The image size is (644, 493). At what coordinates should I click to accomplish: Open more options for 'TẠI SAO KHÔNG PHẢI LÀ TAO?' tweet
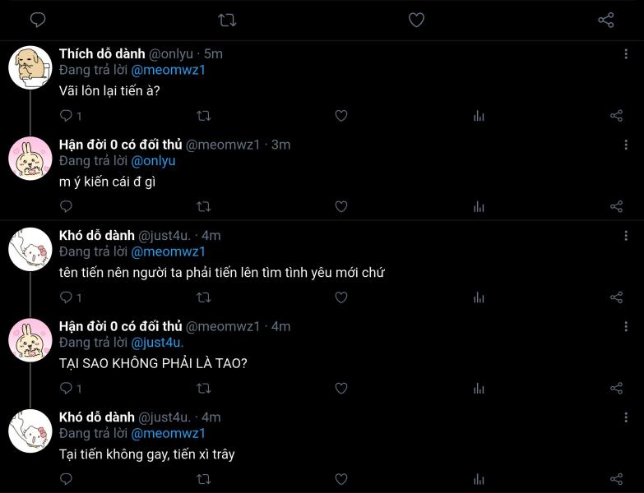(626, 326)
